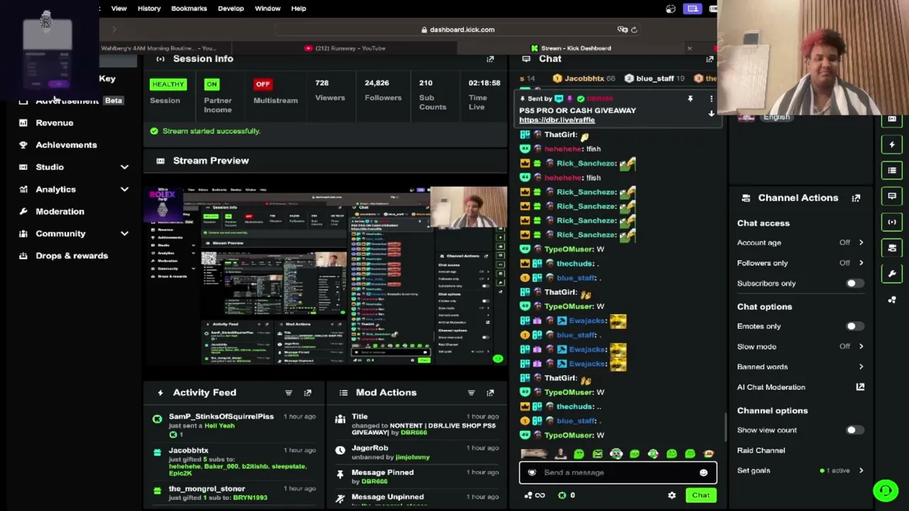909x511 pixels.
Task: Open the green support headset button
Action: (x=886, y=490)
